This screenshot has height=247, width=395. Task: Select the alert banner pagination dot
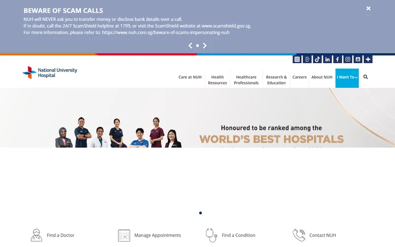click(x=197, y=45)
